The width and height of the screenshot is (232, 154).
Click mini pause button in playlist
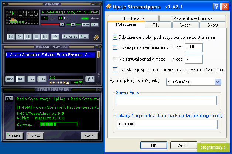58,83
